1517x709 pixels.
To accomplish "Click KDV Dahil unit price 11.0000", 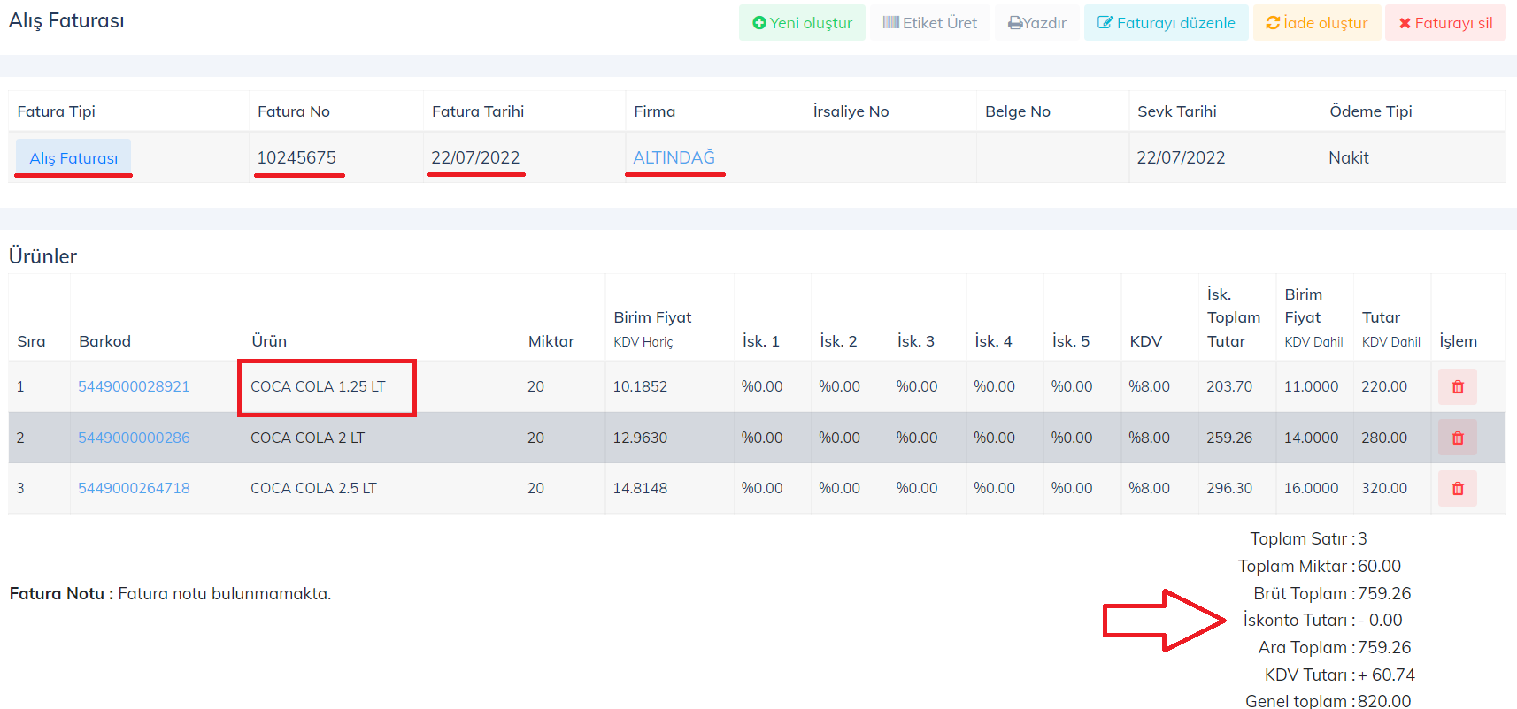I will [1311, 386].
